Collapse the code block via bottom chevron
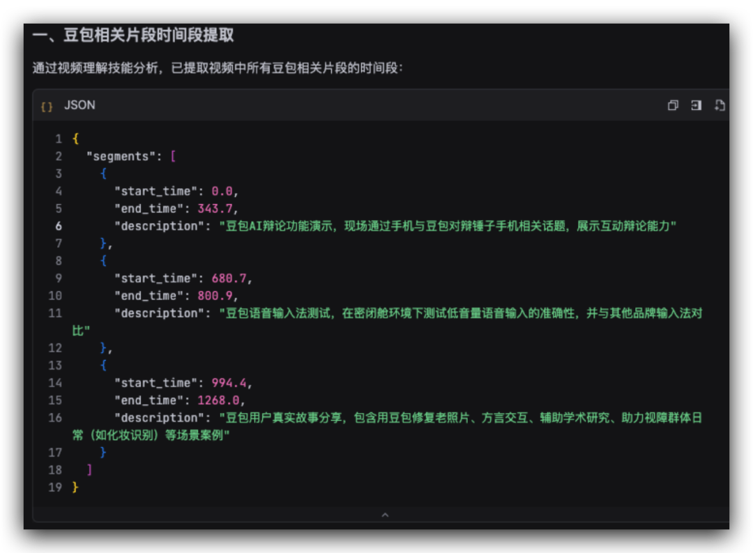 (385, 515)
